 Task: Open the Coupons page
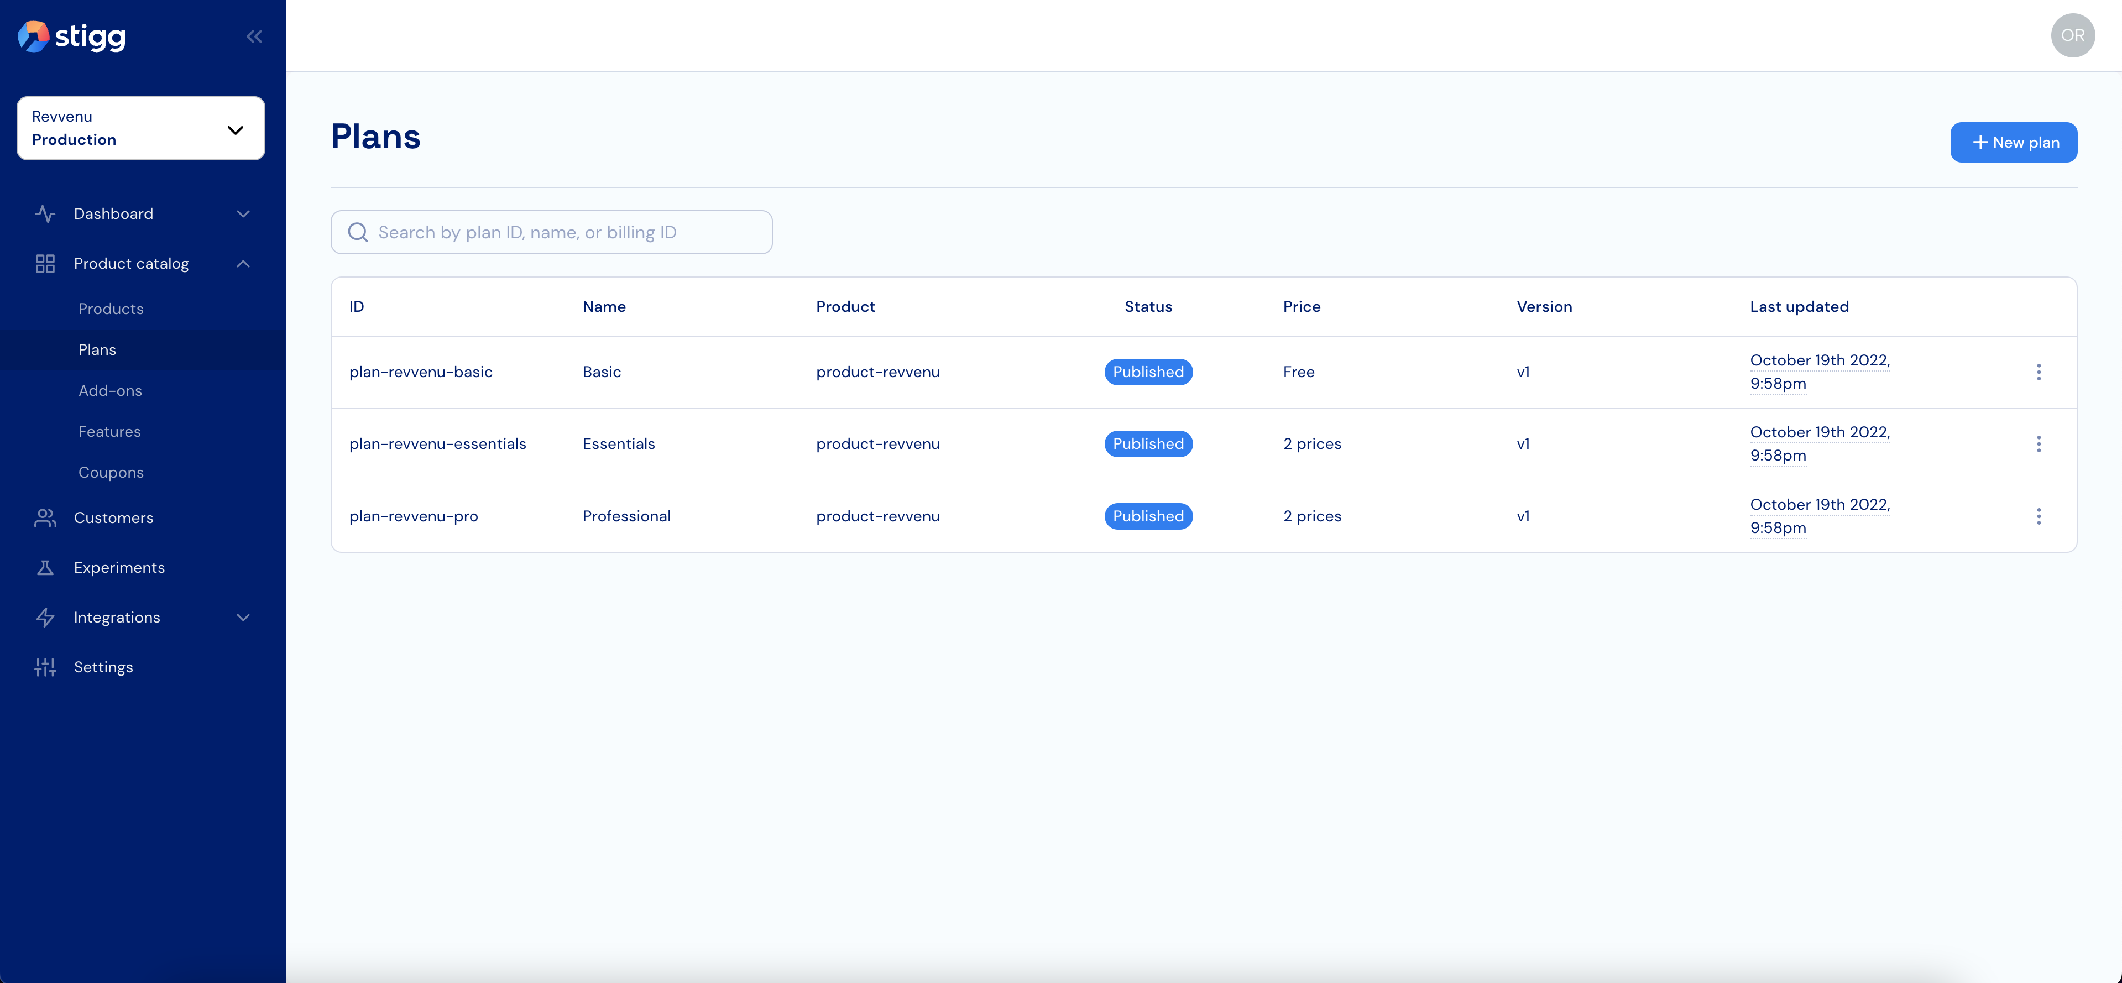[111, 473]
